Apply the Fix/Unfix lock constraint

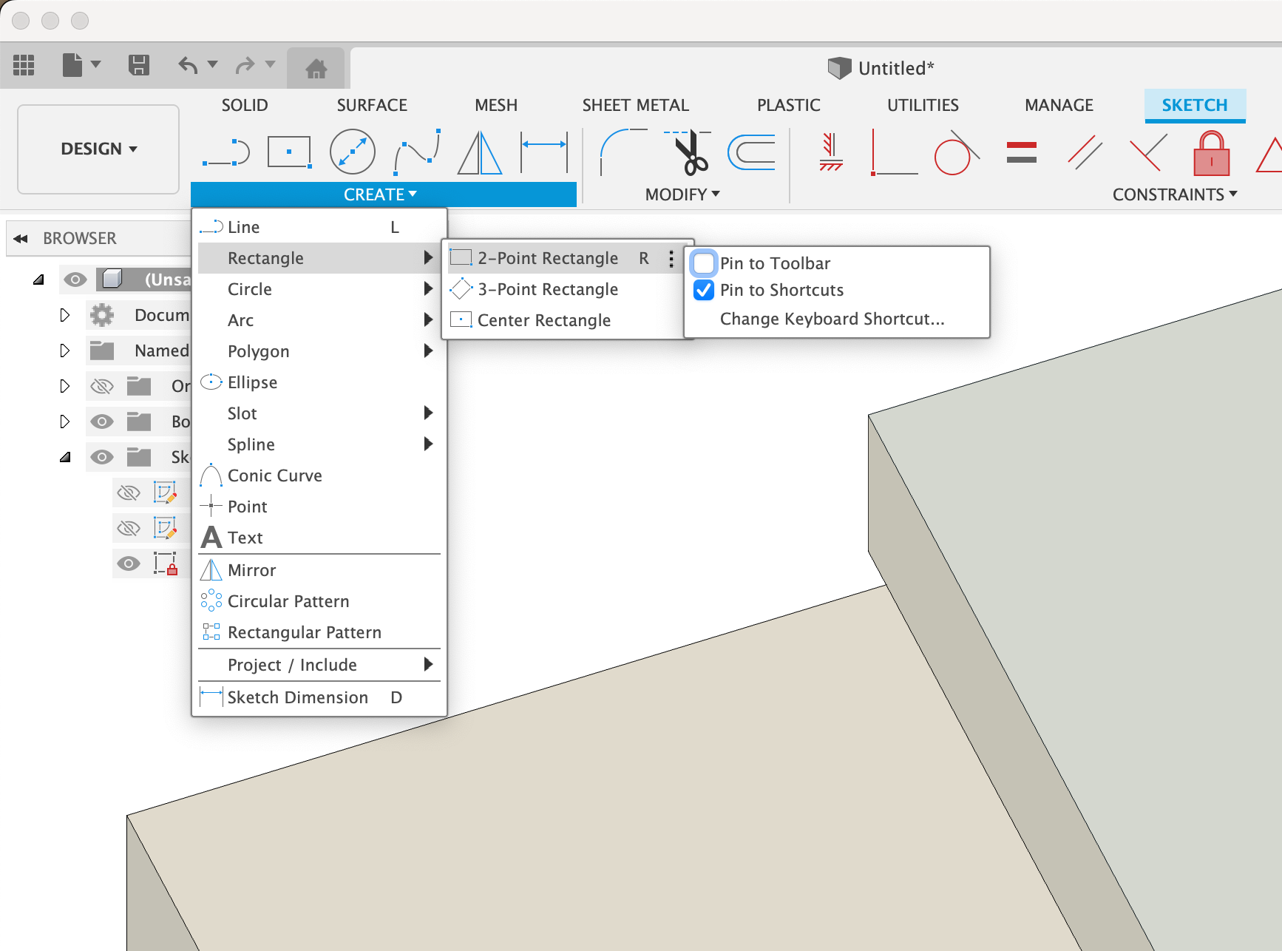click(x=1211, y=155)
